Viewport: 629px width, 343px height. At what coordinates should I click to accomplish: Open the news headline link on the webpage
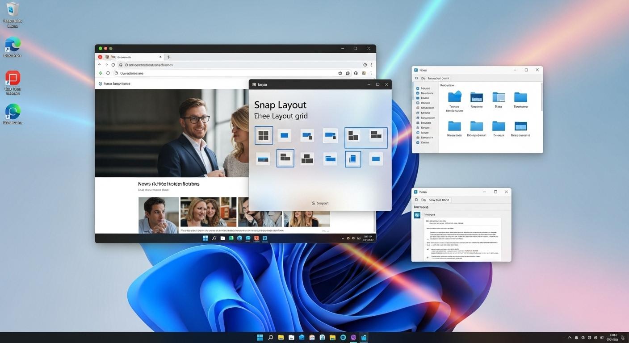168,184
